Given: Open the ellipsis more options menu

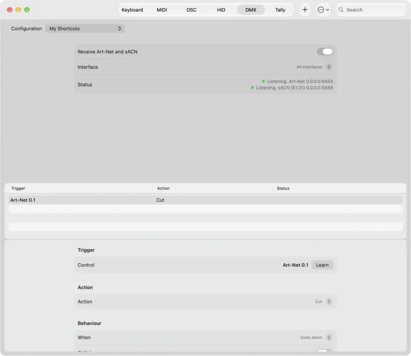Looking at the screenshot, I should click(323, 10).
